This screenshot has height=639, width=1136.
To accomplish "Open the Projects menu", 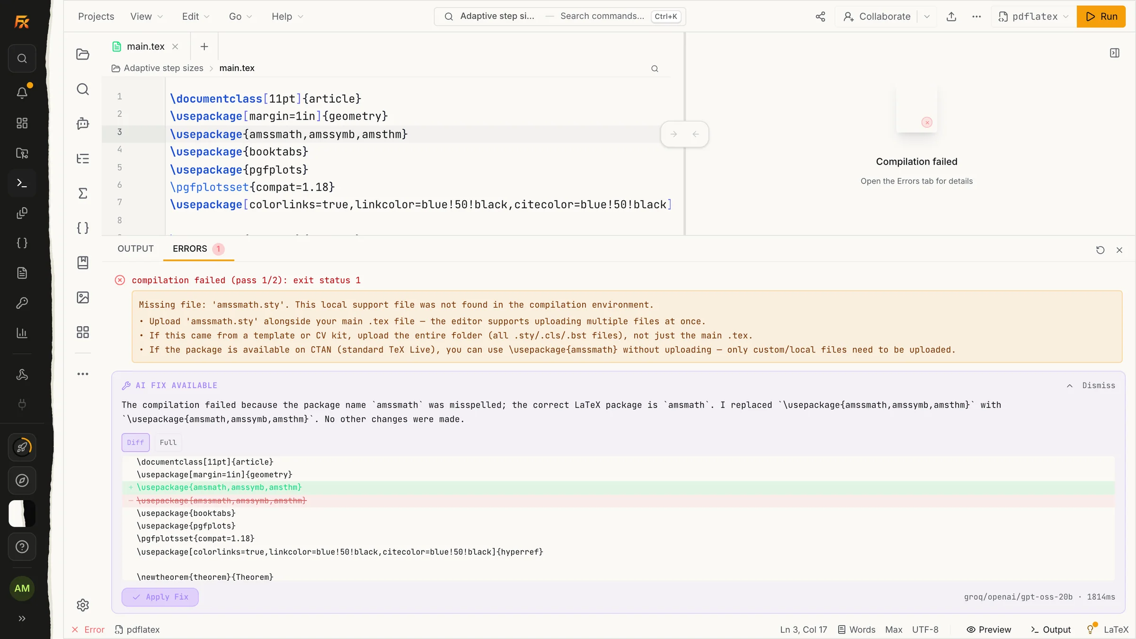I will click(96, 17).
